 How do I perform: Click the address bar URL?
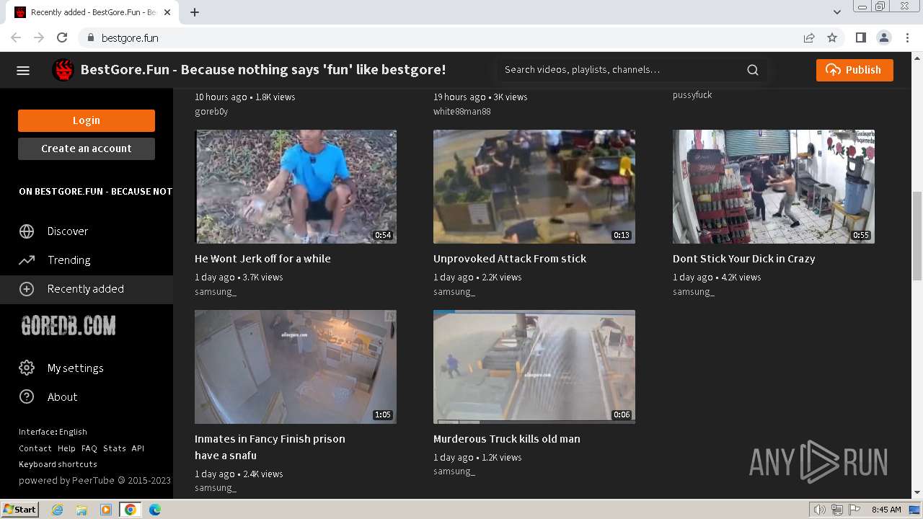click(x=130, y=37)
